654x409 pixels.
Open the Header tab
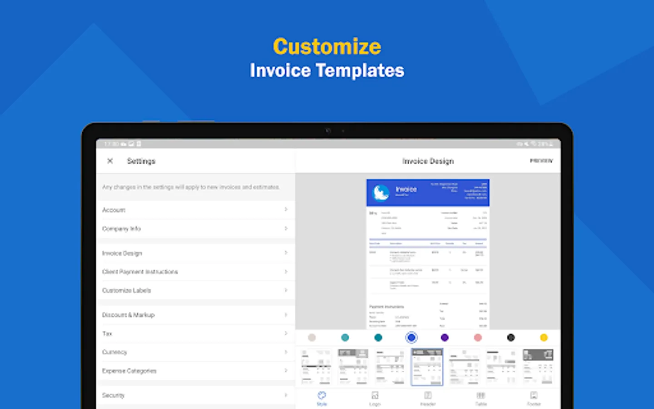pyautogui.click(x=428, y=399)
